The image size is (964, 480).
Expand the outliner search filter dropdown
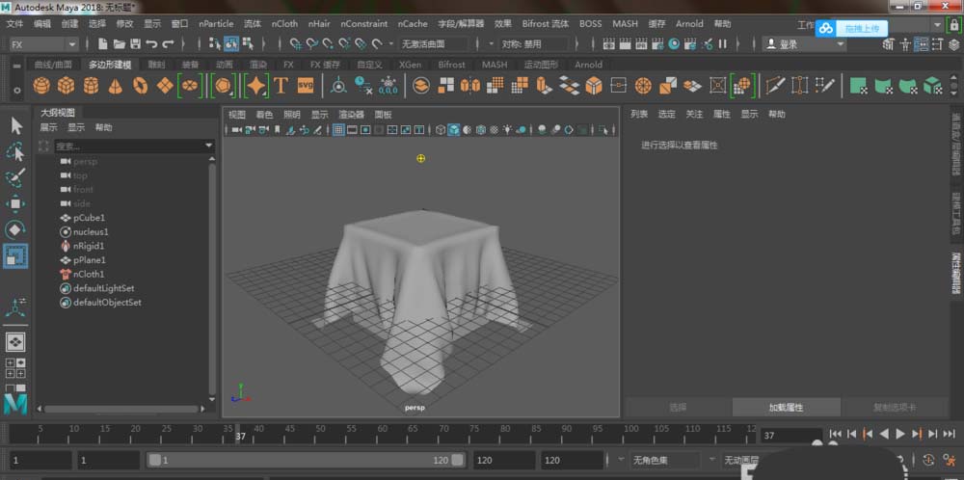pos(209,146)
